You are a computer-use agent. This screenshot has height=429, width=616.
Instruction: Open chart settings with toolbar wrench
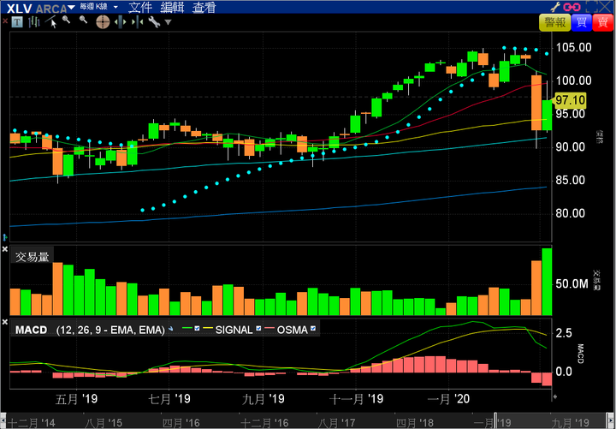pos(154,22)
